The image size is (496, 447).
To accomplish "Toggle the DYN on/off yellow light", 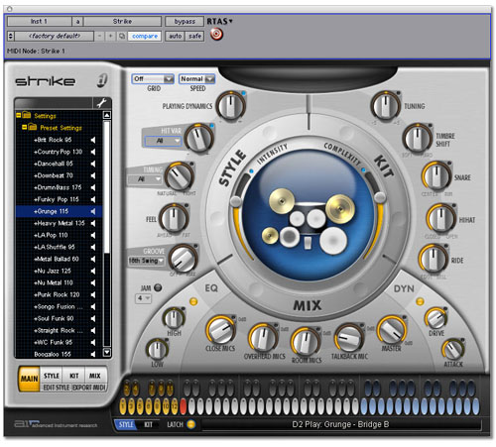I will (420, 301).
